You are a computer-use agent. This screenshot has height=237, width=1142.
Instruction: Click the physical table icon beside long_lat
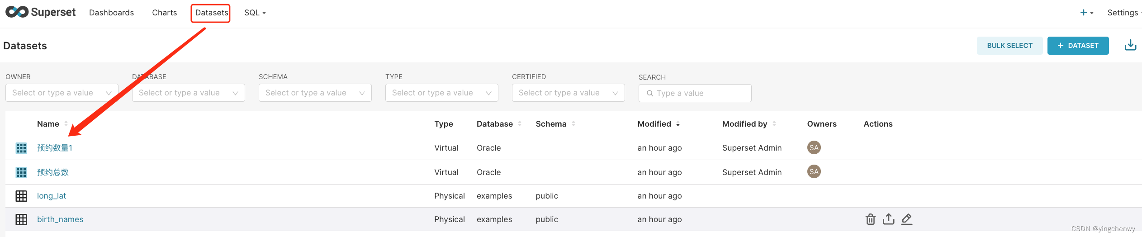tap(21, 196)
